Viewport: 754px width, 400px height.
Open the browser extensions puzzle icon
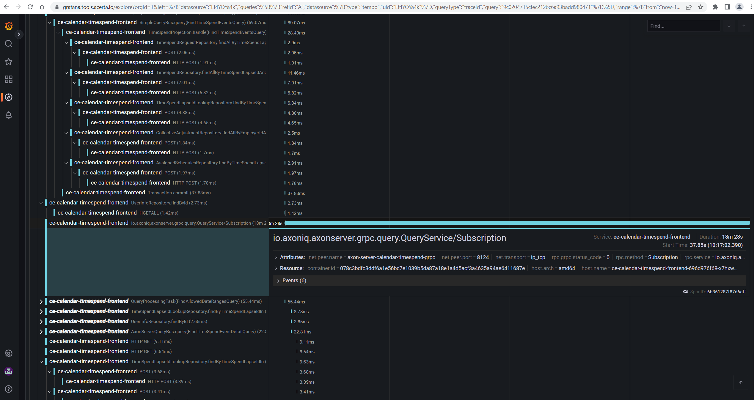coord(716,7)
